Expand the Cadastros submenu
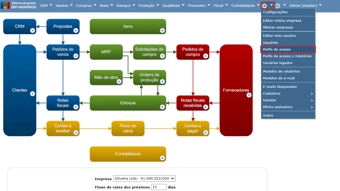340x191 pixels. point(288,93)
